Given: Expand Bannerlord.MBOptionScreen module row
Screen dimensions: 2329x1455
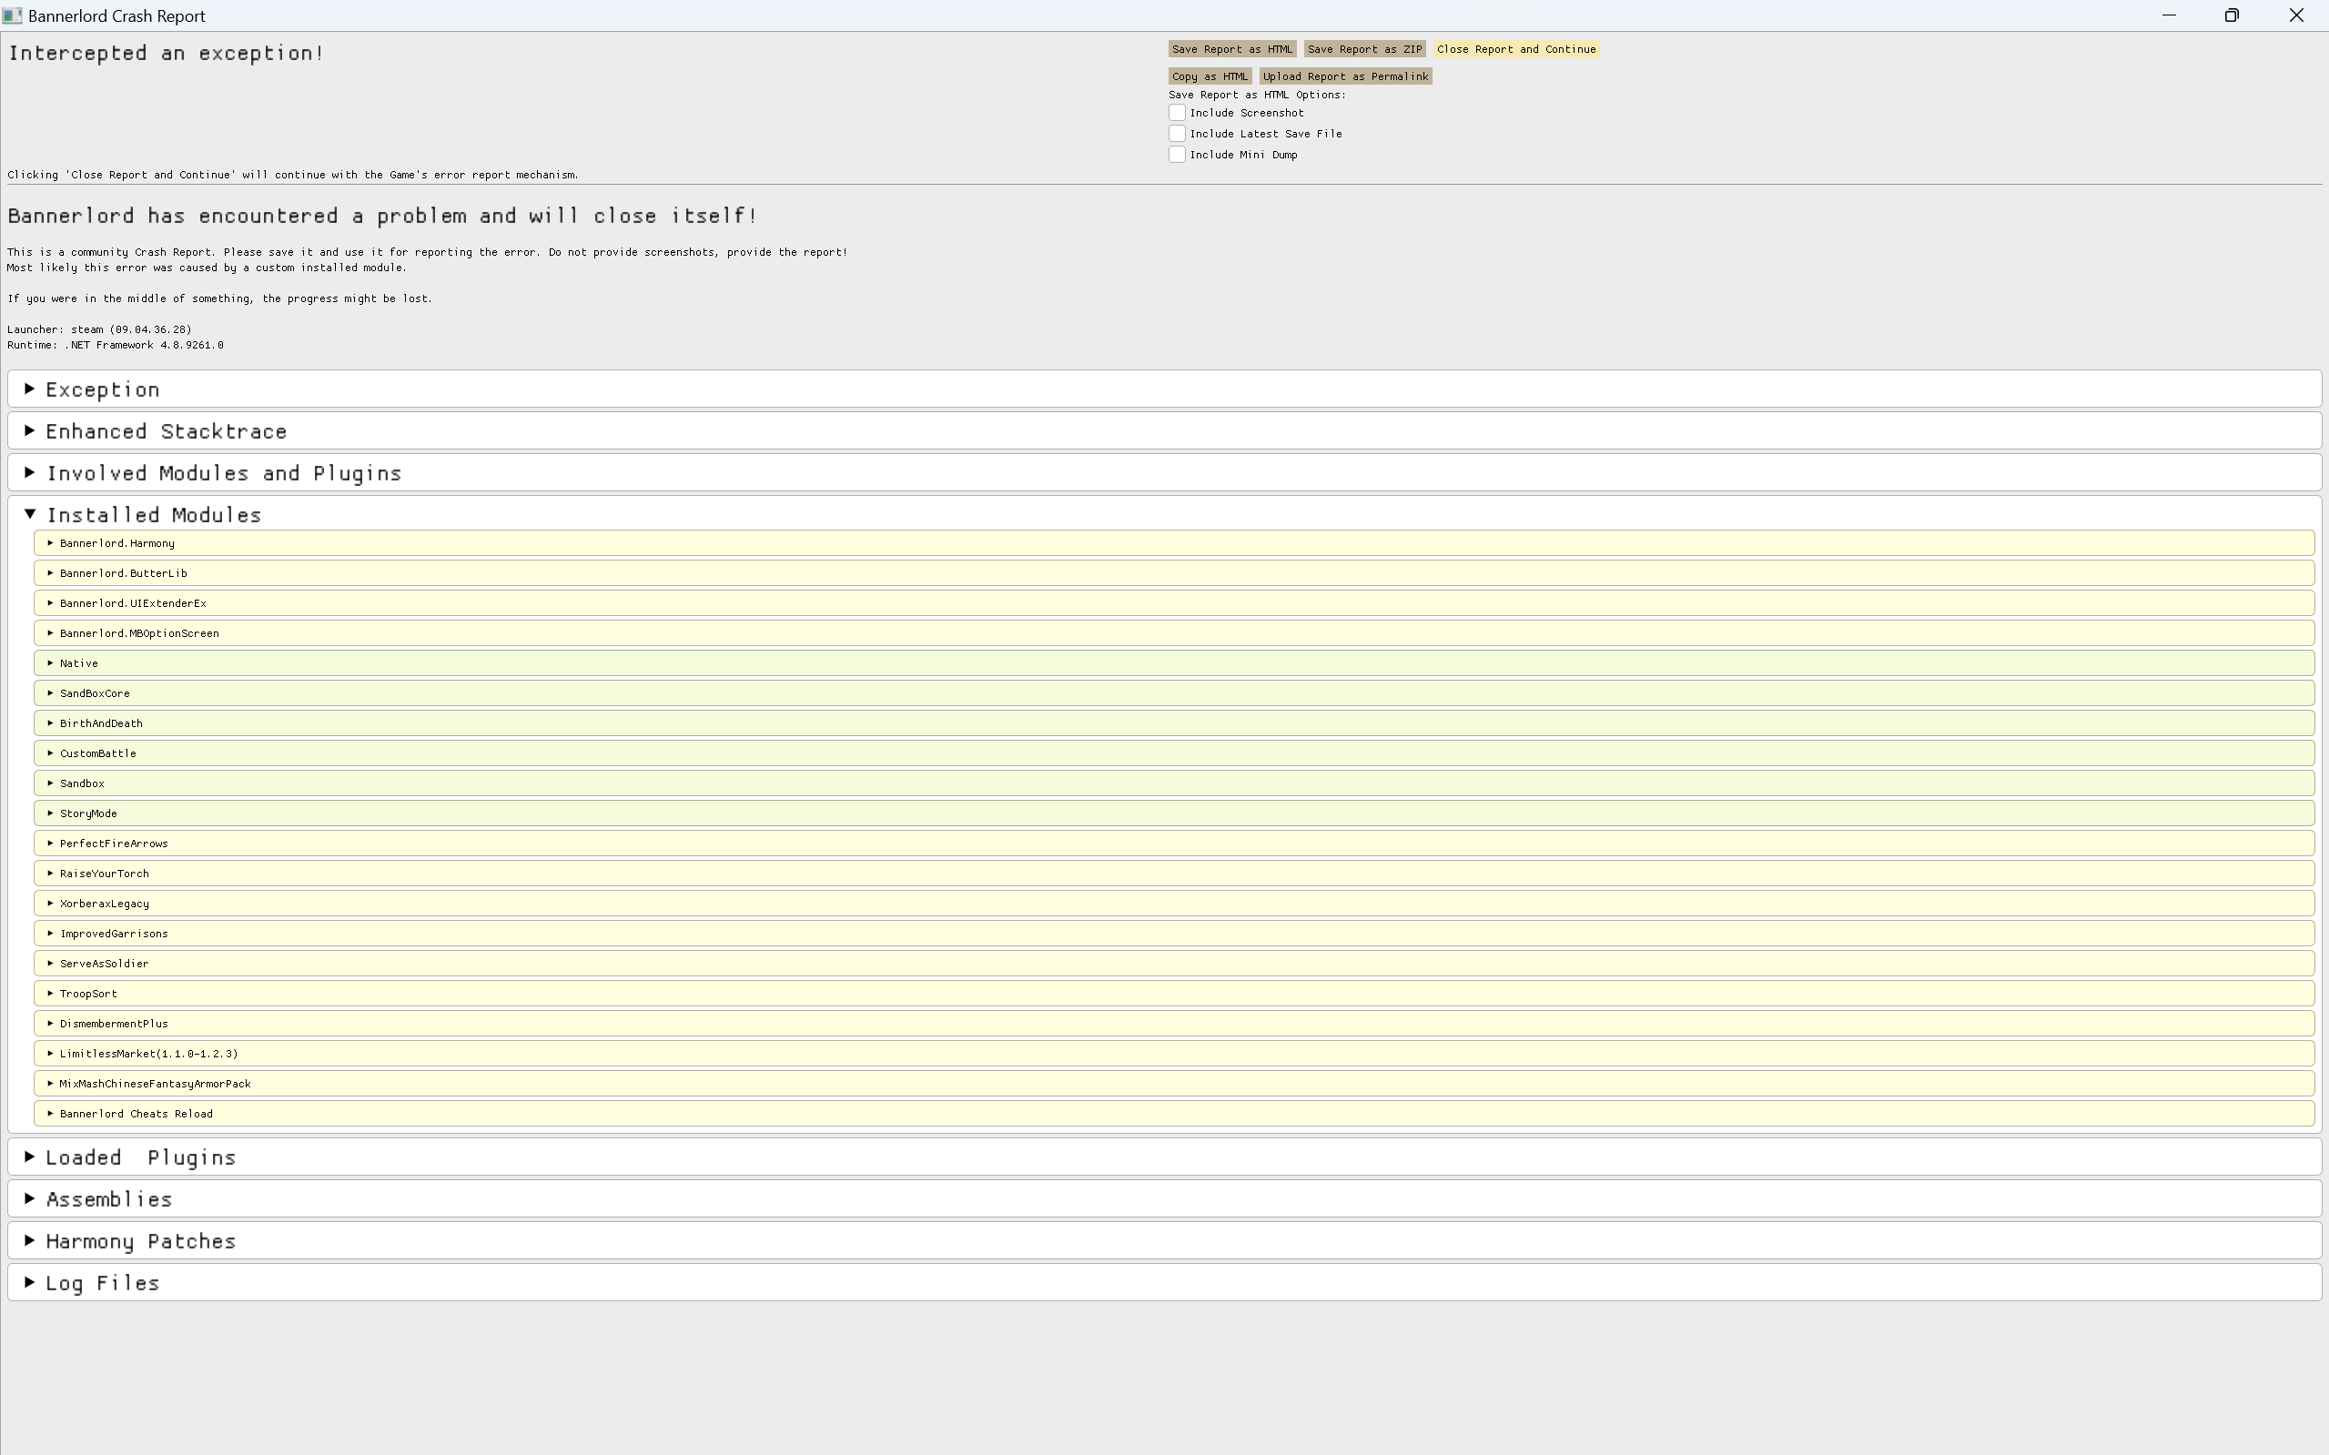Looking at the screenshot, I should 1174,633.
